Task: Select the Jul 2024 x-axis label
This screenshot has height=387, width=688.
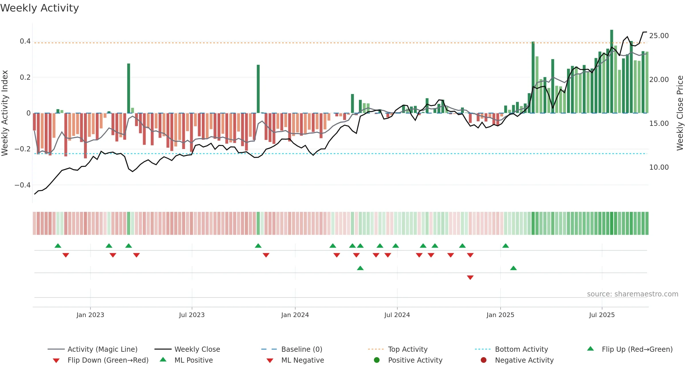Action: pyautogui.click(x=397, y=315)
